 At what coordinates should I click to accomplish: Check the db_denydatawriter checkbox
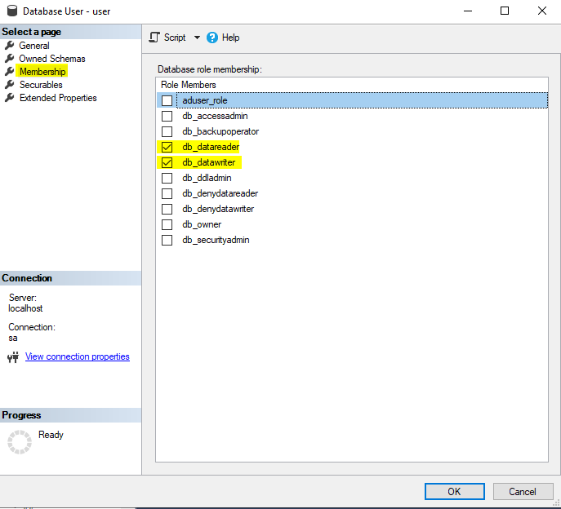(167, 209)
